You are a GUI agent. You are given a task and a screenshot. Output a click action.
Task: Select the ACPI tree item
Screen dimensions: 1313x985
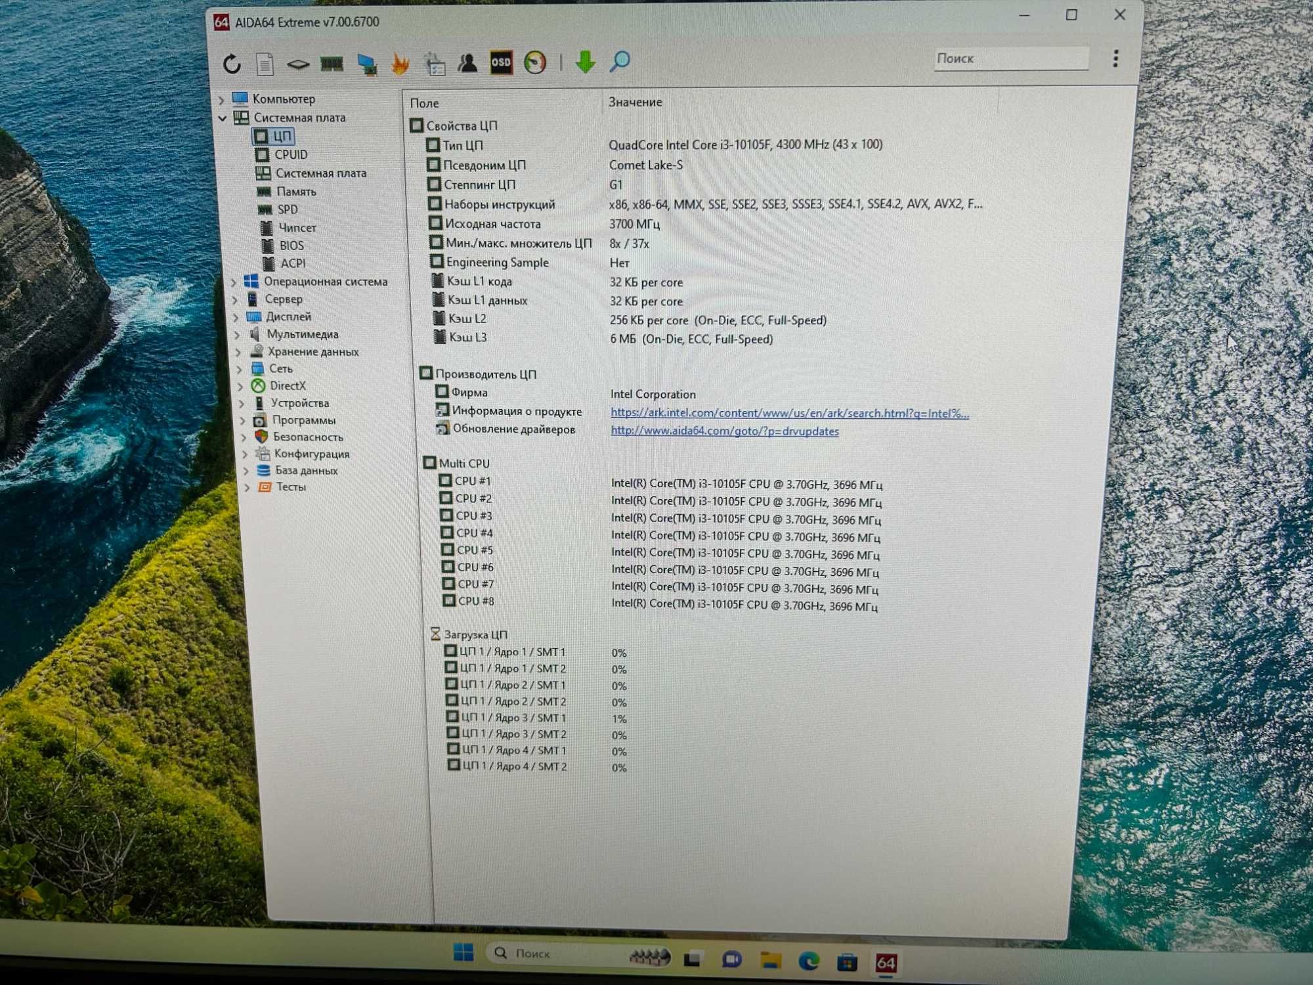tap(284, 263)
